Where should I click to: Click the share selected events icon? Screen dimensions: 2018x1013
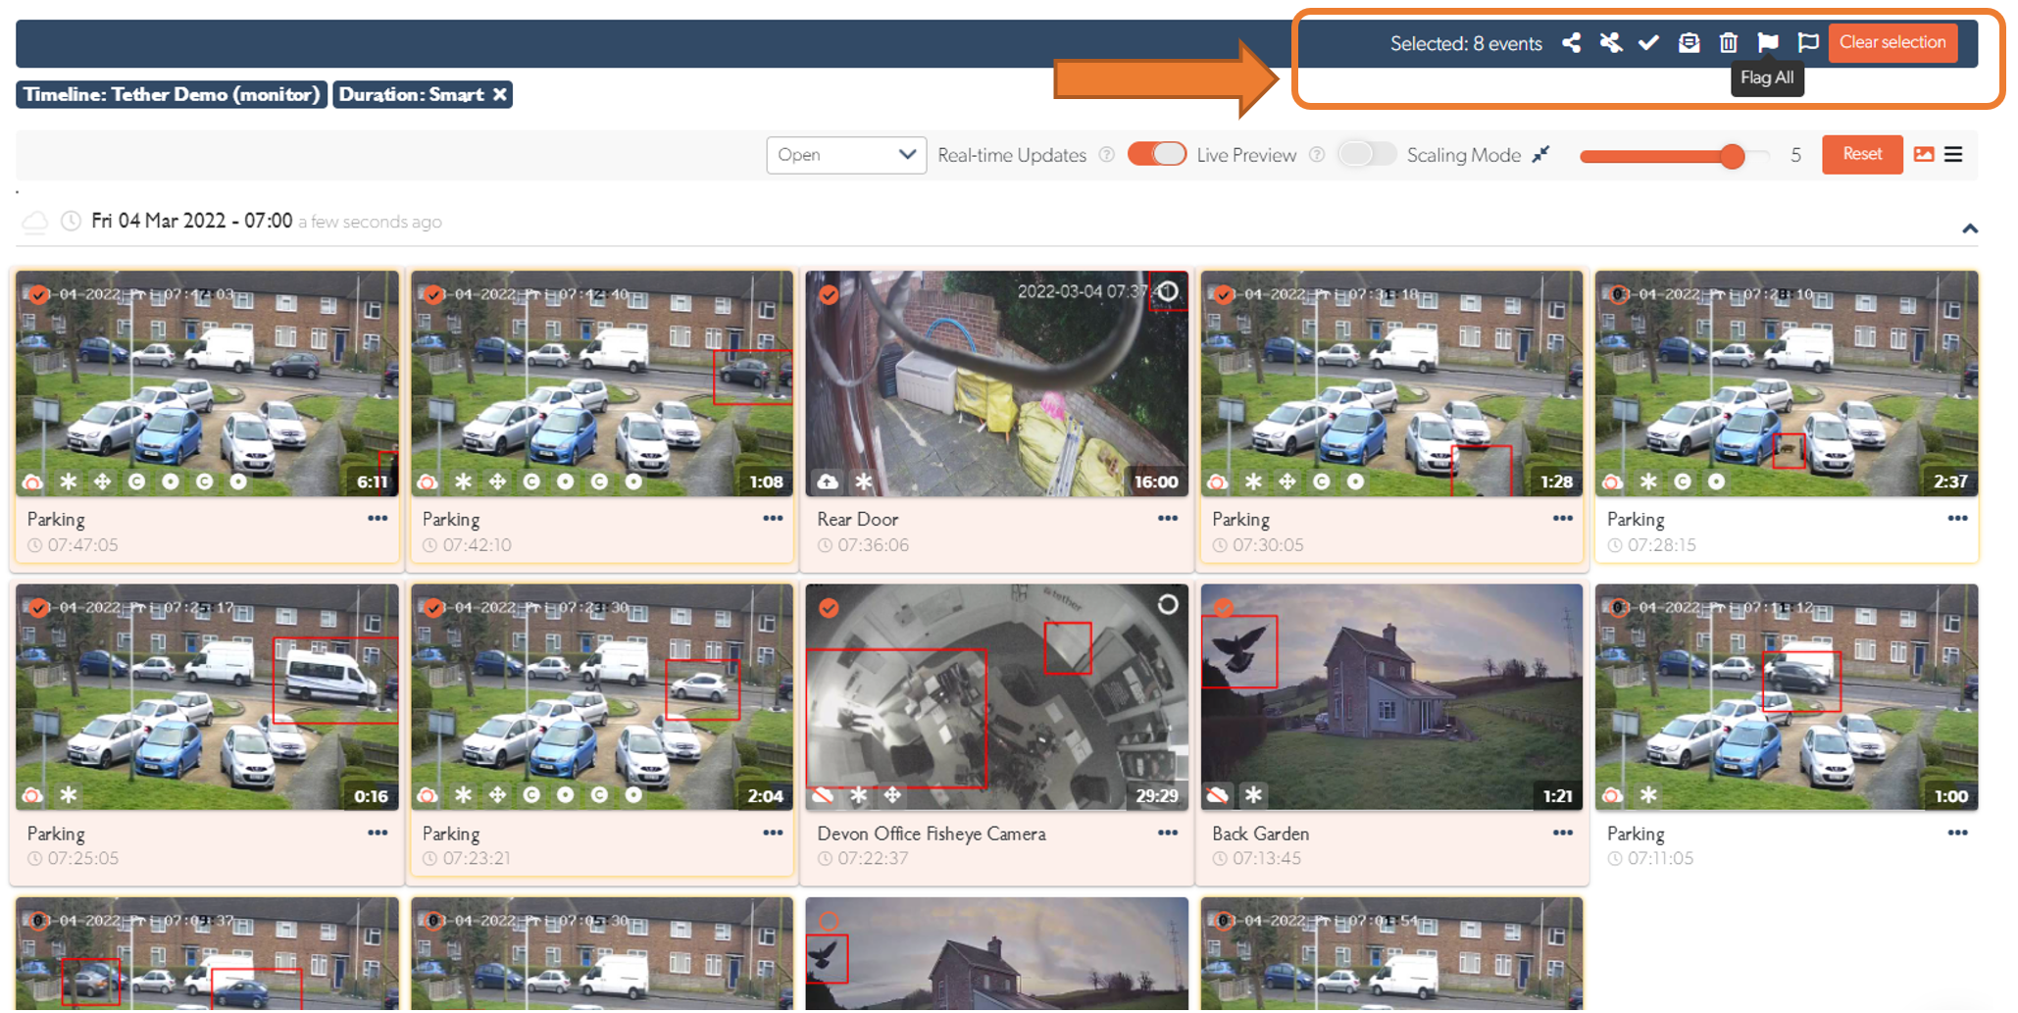pyautogui.click(x=1571, y=43)
